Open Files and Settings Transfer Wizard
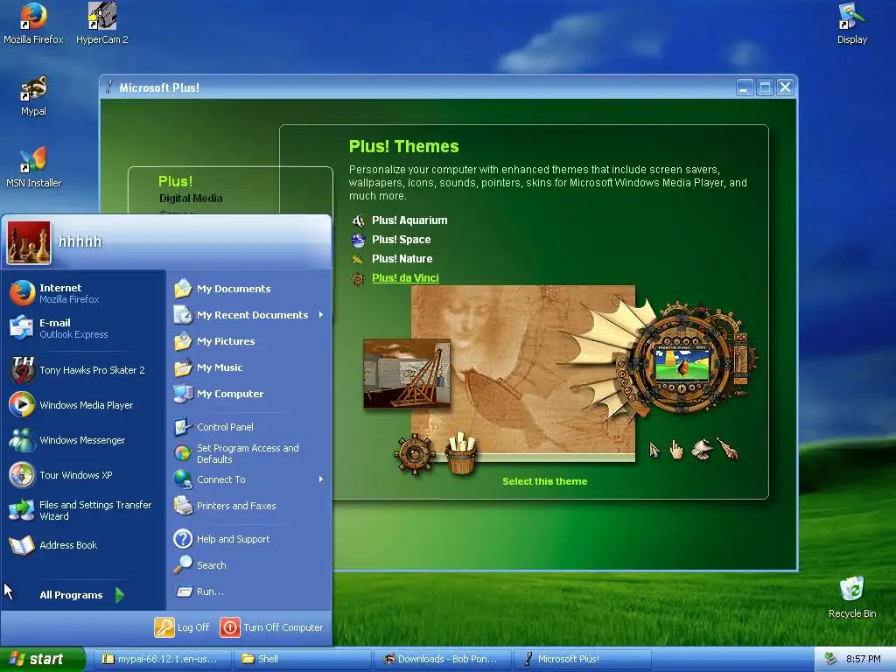 coord(83,510)
